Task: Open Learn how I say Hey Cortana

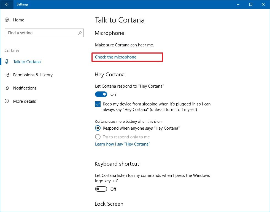Action: click(122, 144)
